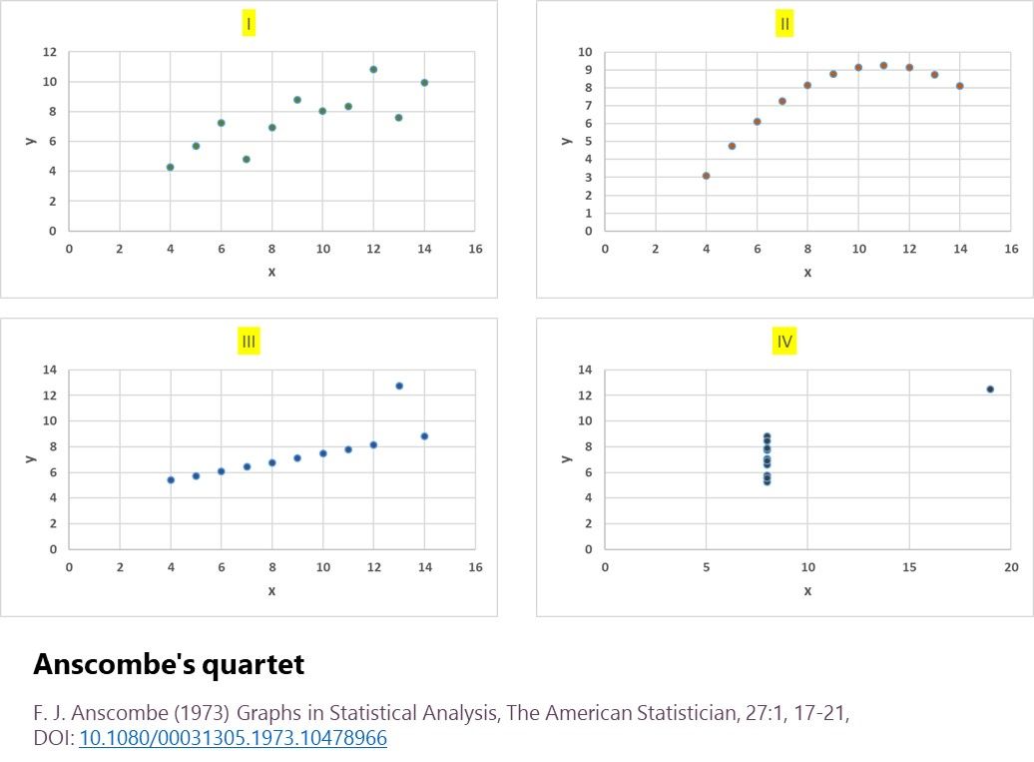Screen dimensions: 1034x762
Task: Click the Anscombe's quartet heading
Action: [169, 664]
